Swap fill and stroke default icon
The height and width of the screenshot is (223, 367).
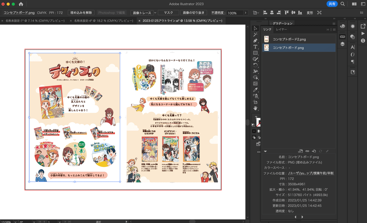tap(253, 125)
